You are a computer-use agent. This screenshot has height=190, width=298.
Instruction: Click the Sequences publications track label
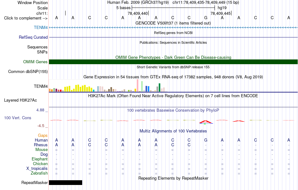(37, 47)
